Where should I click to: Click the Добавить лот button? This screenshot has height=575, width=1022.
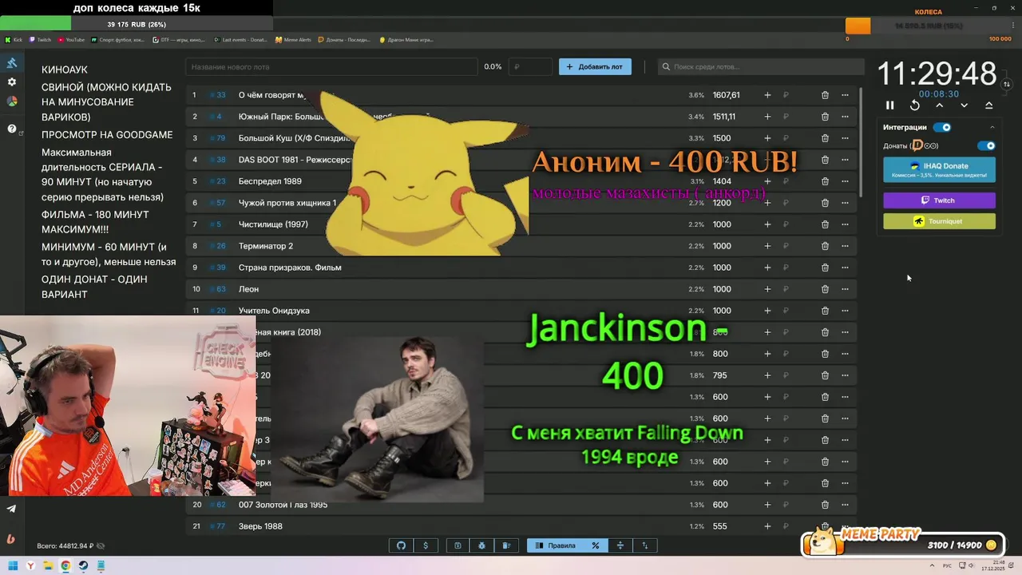pos(595,67)
